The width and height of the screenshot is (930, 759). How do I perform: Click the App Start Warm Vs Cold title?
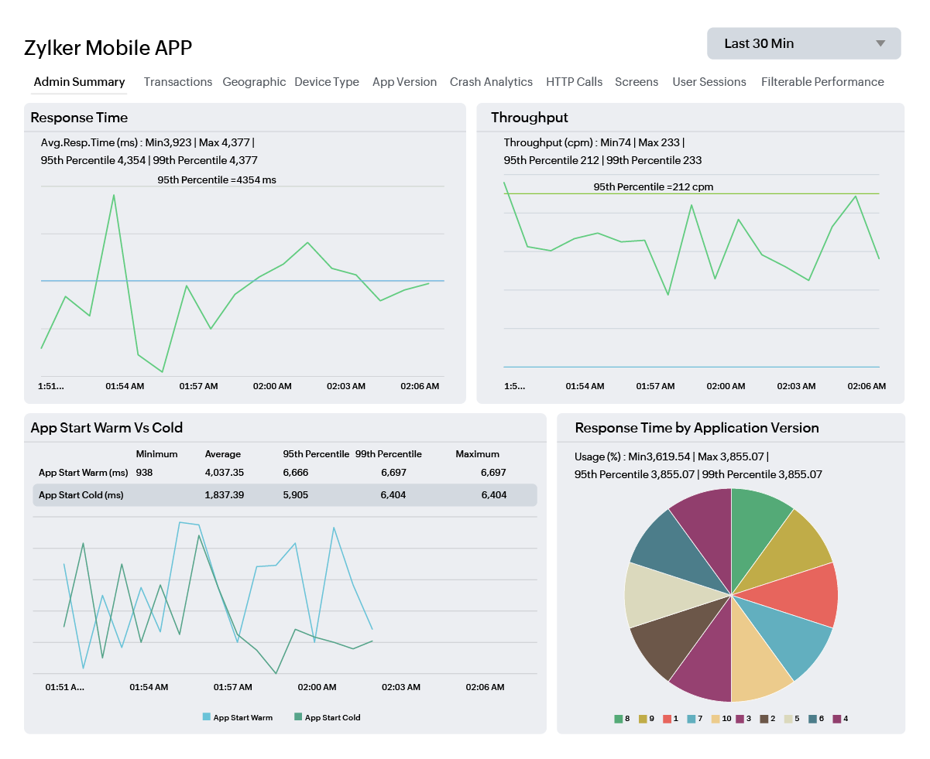pyautogui.click(x=107, y=428)
